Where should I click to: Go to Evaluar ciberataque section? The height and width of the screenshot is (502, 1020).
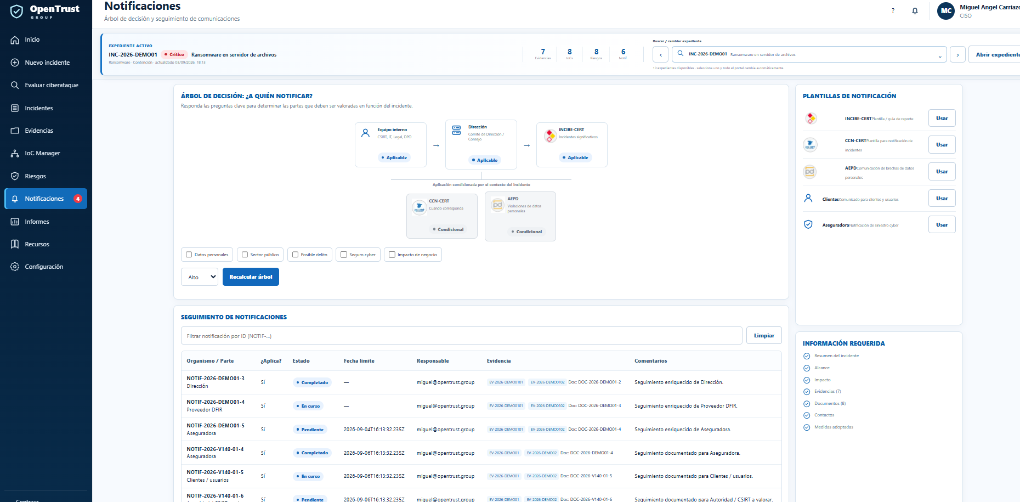pyautogui.click(x=46, y=85)
